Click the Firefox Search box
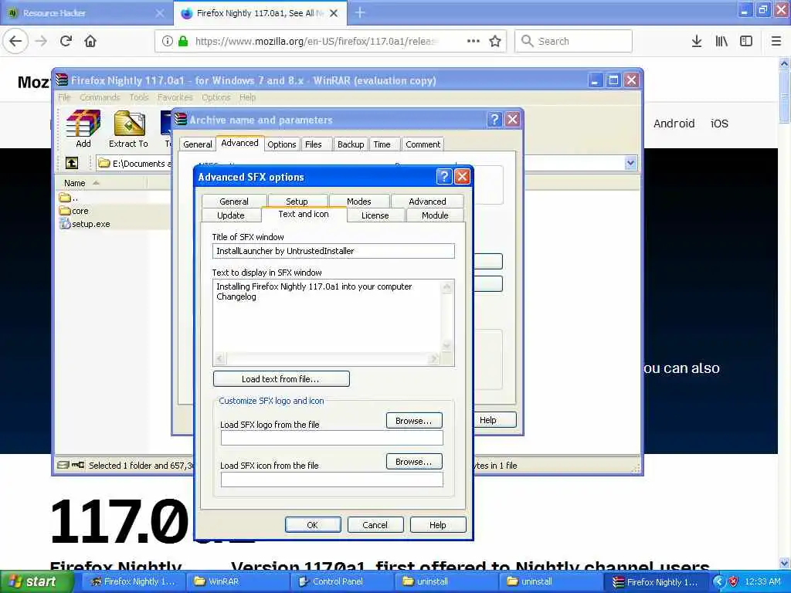 click(x=574, y=41)
